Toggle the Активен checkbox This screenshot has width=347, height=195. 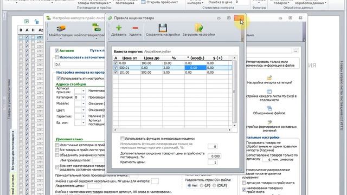[x=57, y=50]
